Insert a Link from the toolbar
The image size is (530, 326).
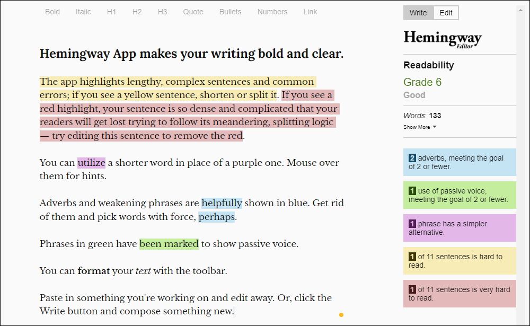click(310, 12)
